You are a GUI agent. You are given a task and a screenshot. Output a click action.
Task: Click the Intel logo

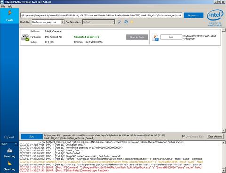215,15
